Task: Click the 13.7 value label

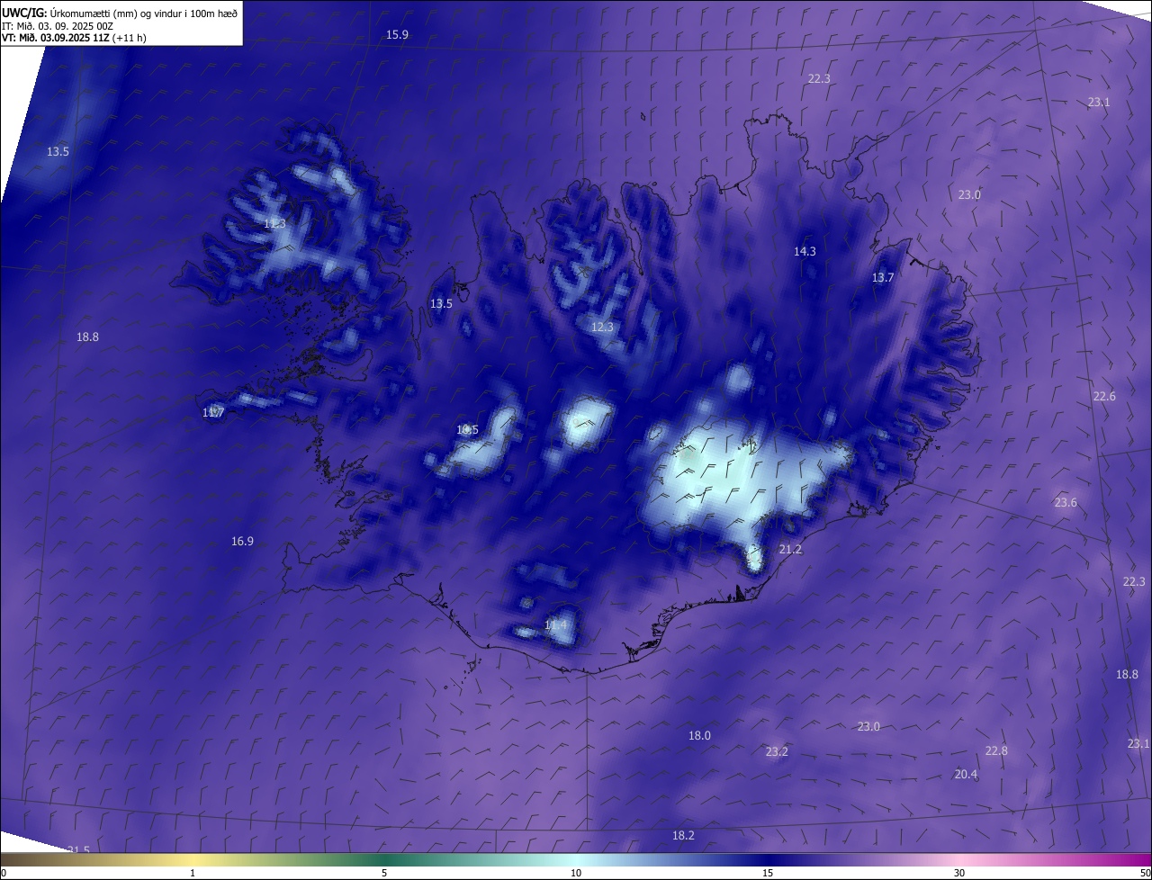Action: click(883, 277)
